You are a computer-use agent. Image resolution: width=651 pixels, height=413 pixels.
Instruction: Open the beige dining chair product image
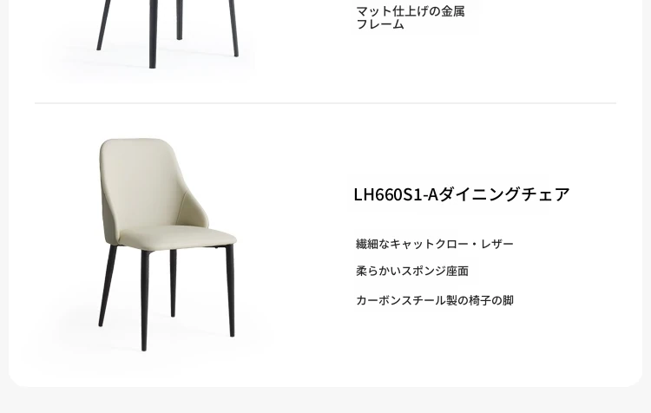click(166, 245)
